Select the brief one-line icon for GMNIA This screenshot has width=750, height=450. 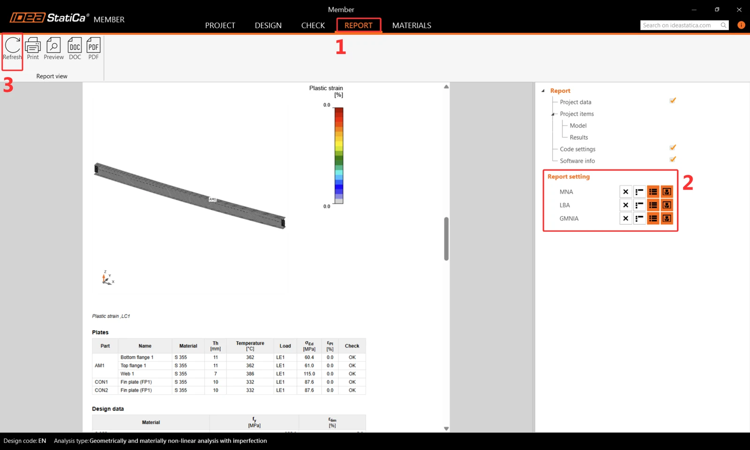639,218
